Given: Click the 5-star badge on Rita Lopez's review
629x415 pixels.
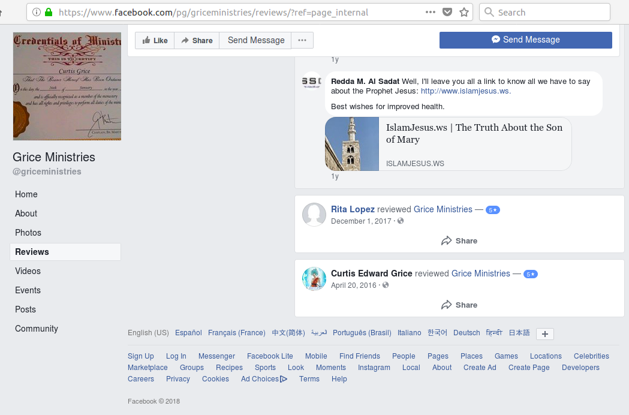Looking at the screenshot, I should pos(493,210).
